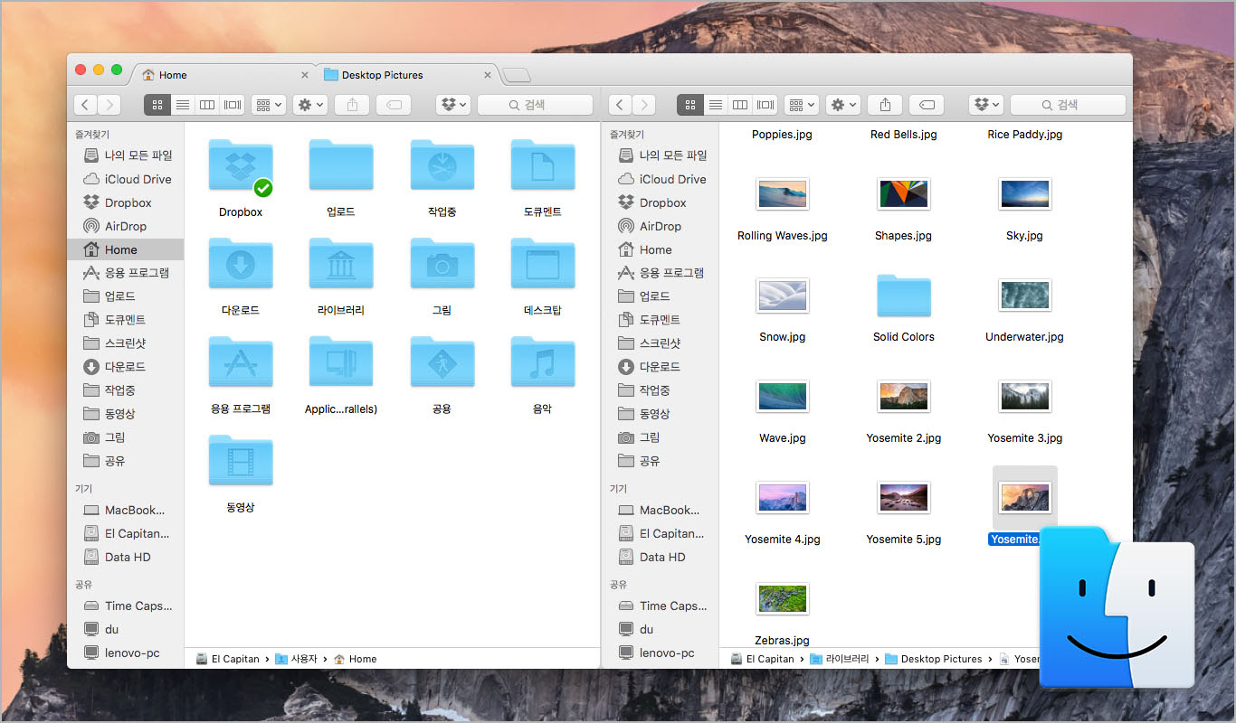
Task: Open the Dropbox toolbar menu in Home pane
Action: [x=453, y=105]
